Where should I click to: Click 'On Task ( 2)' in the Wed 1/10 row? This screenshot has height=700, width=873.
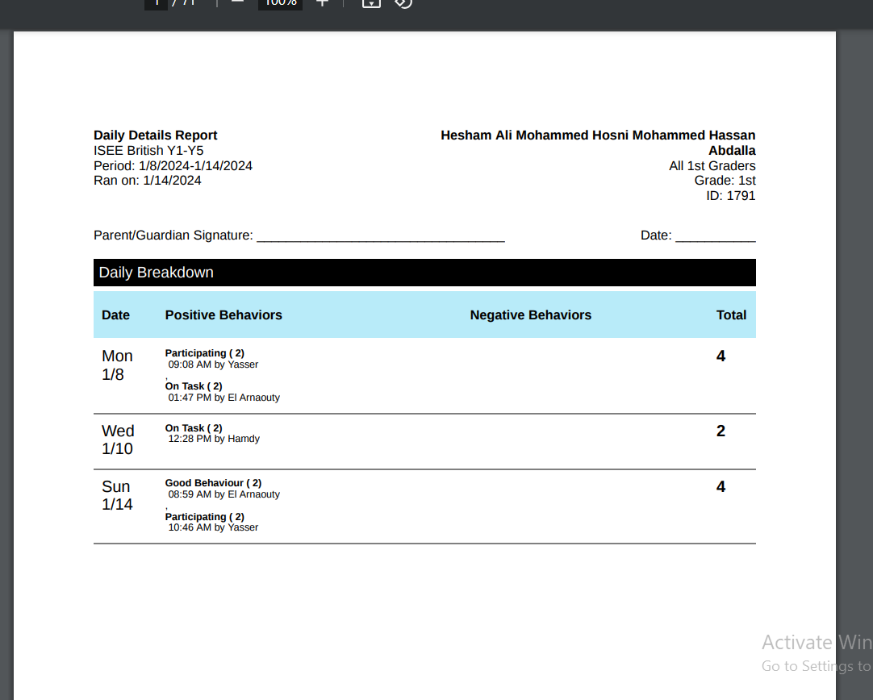pyautogui.click(x=193, y=428)
